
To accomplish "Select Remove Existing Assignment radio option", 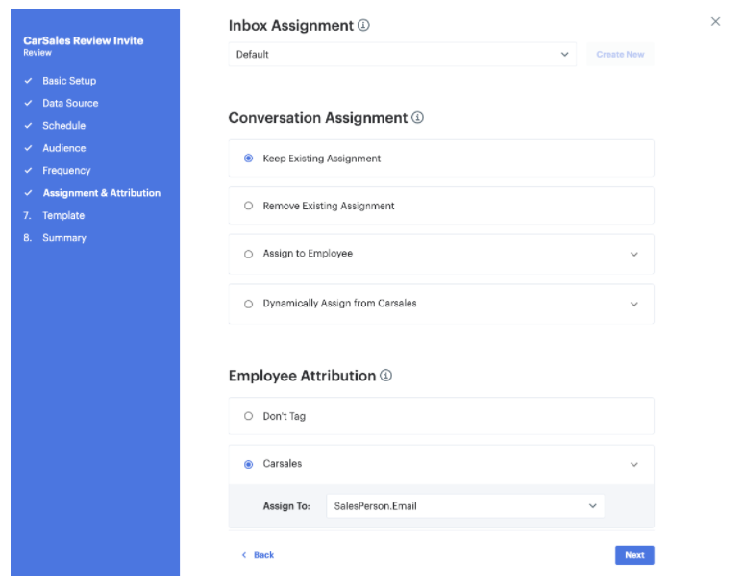I will tap(249, 206).
